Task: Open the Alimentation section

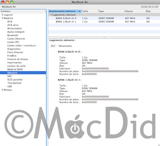Action: click(x=15, y=28)
